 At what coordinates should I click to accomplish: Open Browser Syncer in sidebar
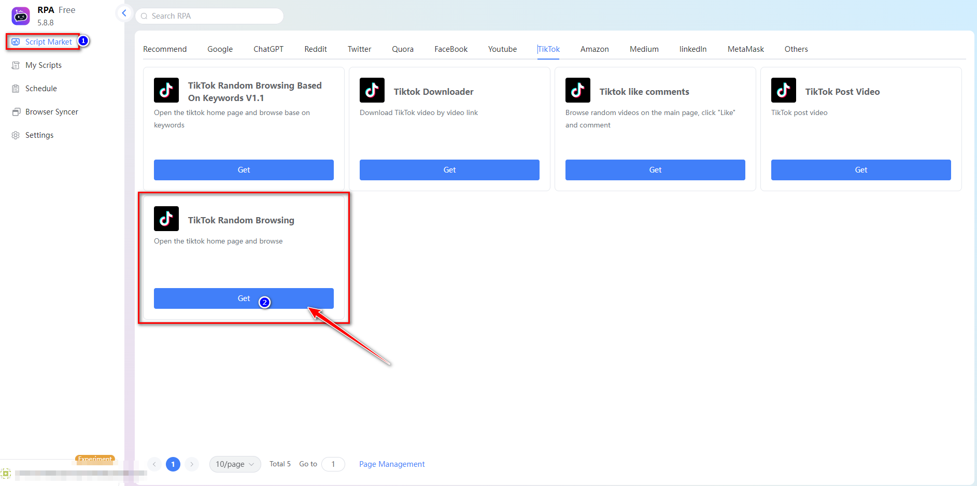tap(52, 112)
